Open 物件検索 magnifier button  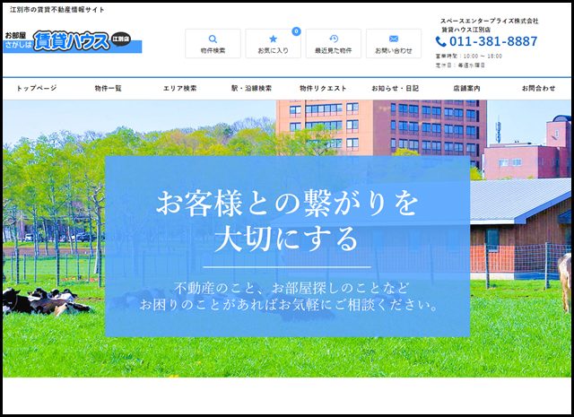tap(213, 44)
